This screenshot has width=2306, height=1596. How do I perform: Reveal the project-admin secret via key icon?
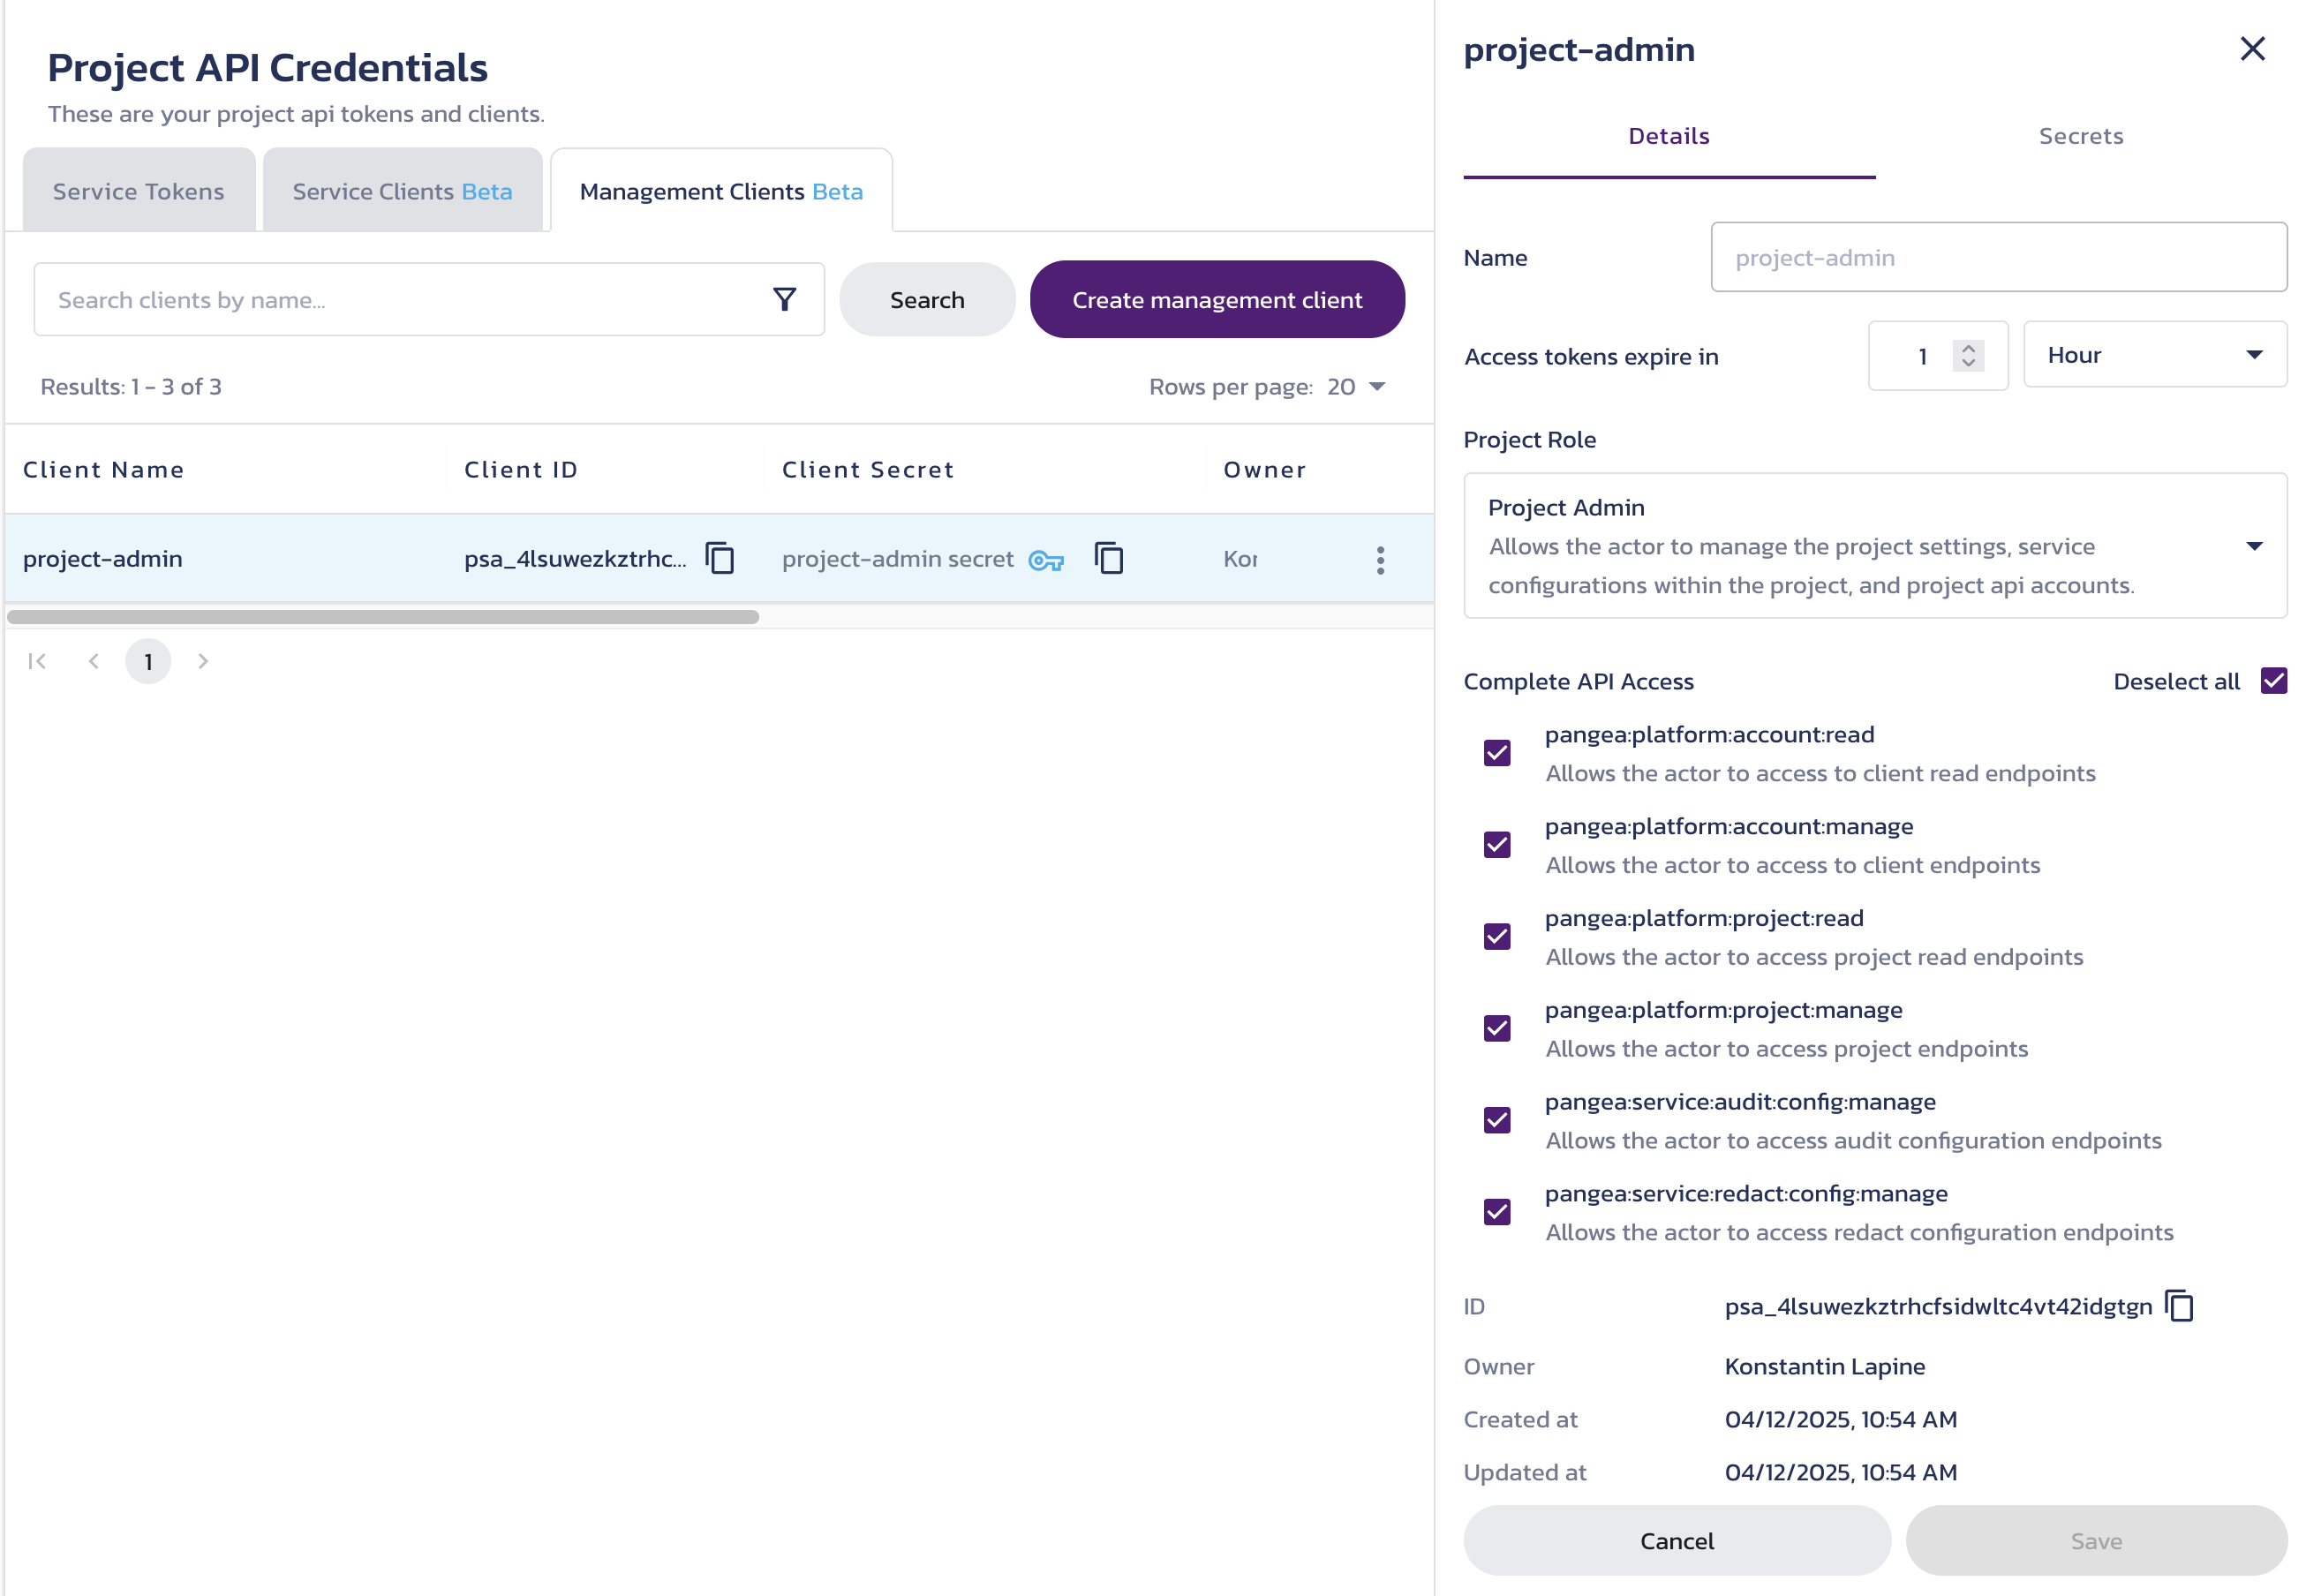pyautogui.click(x=1046, y=559)
